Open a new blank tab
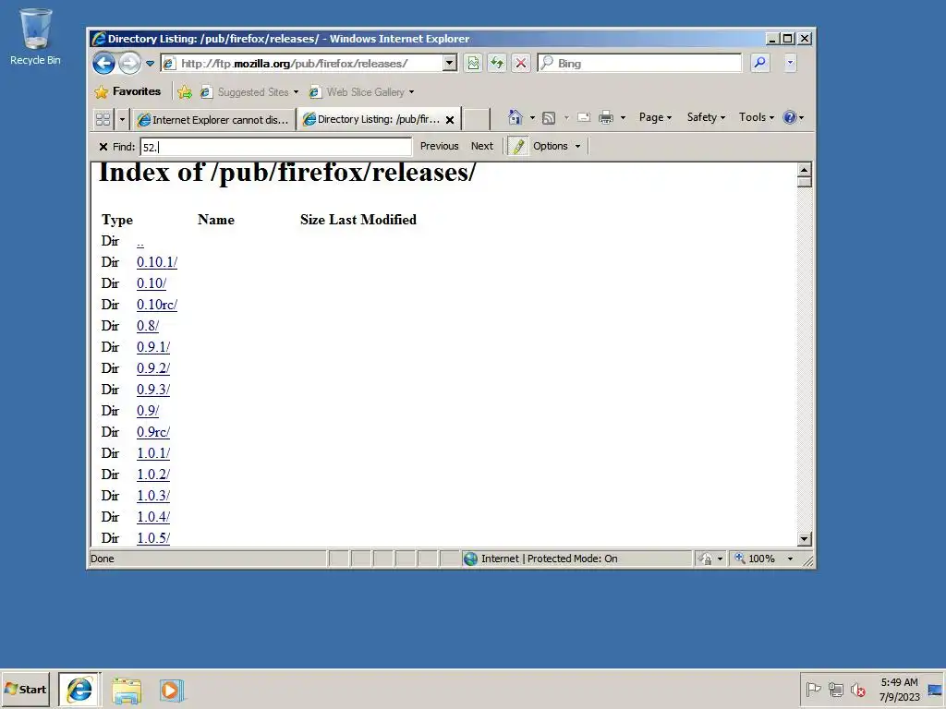 pyautogui.click(x=477, y=119)
